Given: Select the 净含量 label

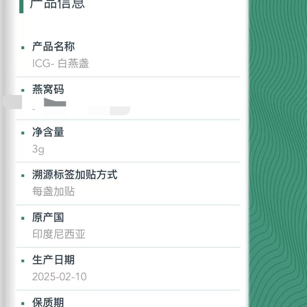Looking at the screenshot, I should pyautogui.click(x=48, y=132).
